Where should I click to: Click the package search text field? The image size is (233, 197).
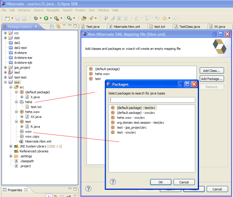(x=152, y=100)
